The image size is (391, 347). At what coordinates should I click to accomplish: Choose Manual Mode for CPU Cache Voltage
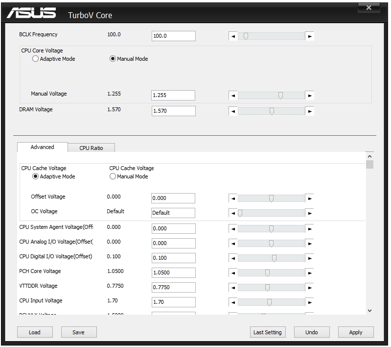click(113, 176)
